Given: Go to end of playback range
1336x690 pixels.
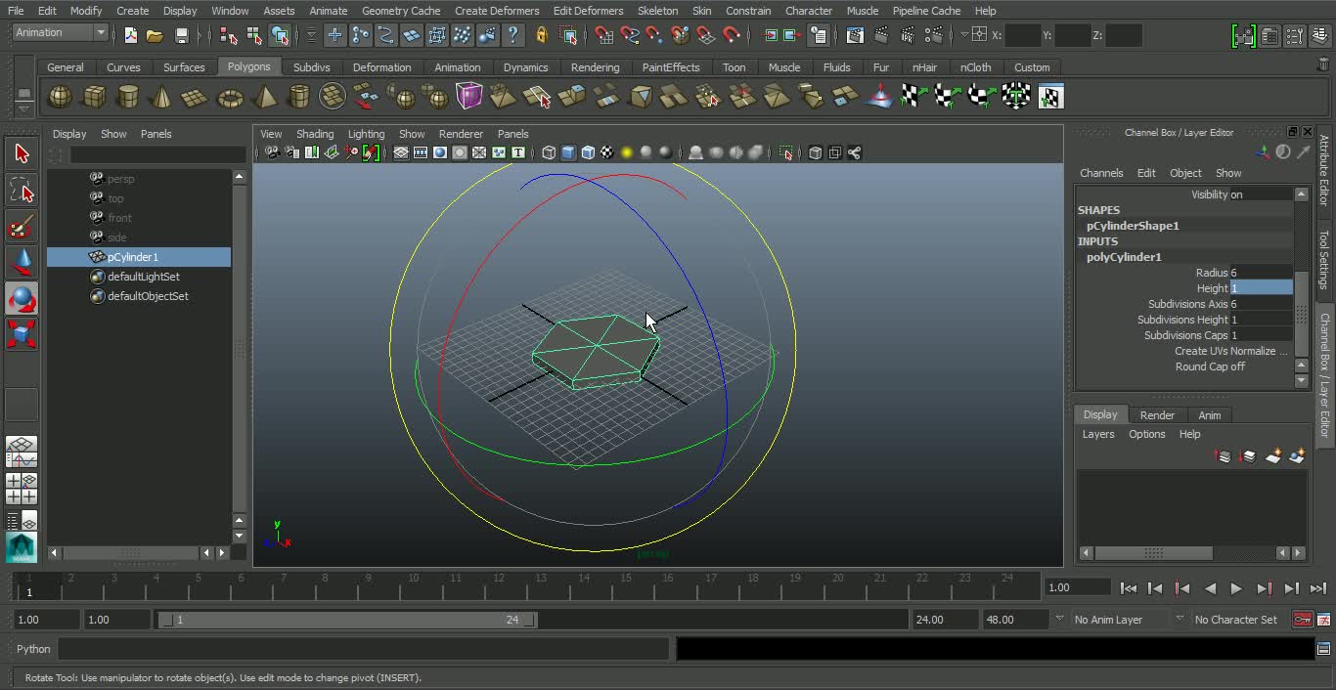Looking at the screenshot, I should (1318, 588).
